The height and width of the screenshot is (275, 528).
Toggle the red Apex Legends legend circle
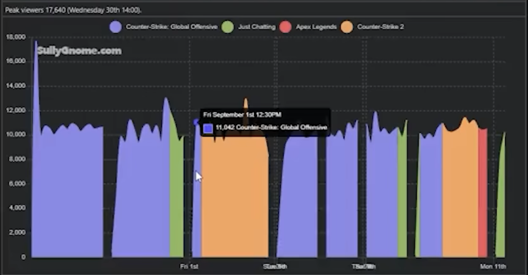[x=285, y=27]
